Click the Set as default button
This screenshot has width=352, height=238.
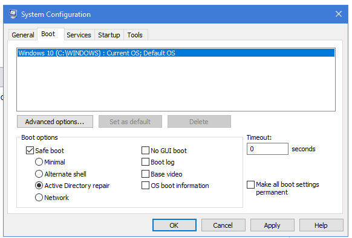pyautogui.click(x=130, y=122)
